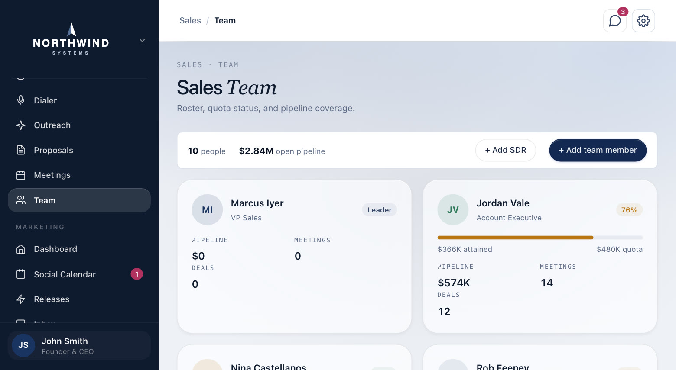Click John Smith's JS avatar

coord(23,345)
